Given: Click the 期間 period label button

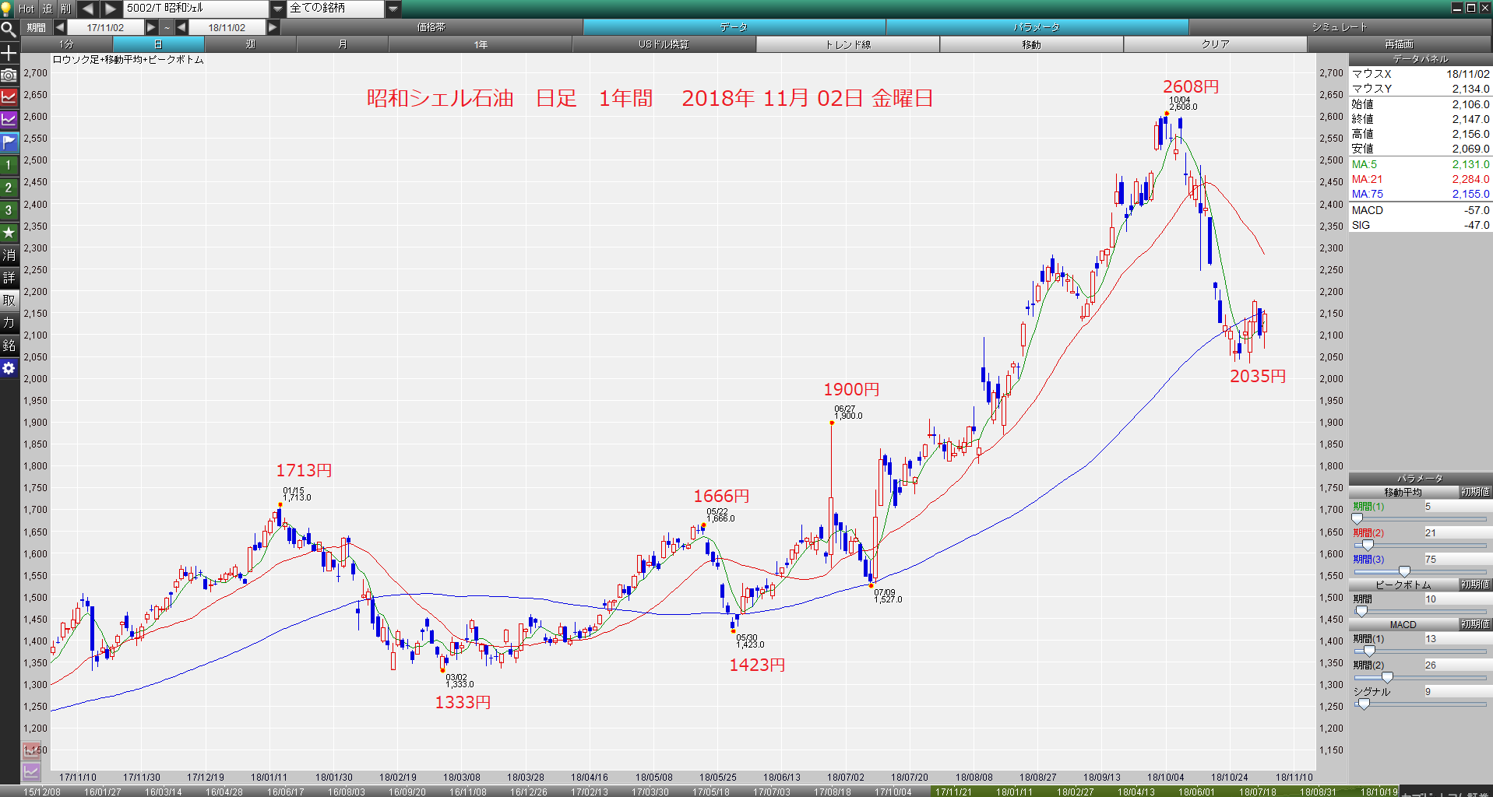Looking at the screenshot, I should click(x=36, y=27).
